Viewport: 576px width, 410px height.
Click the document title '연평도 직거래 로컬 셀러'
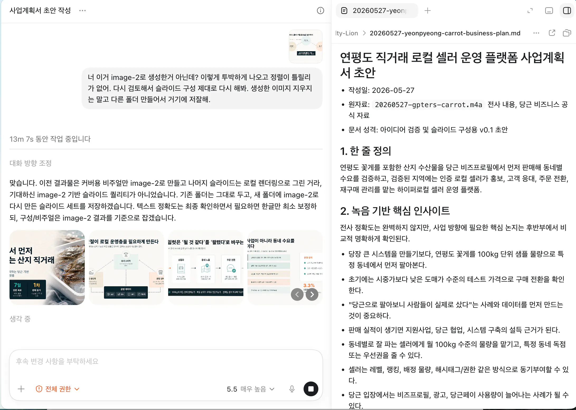(452, 65)
